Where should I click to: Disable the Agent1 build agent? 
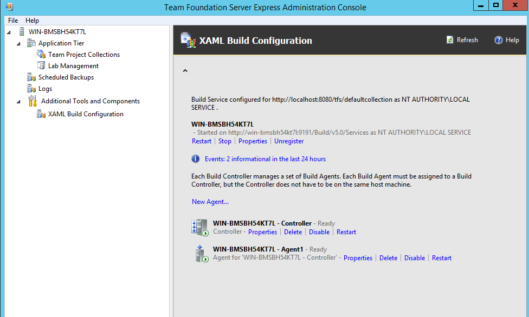(415, 258)
